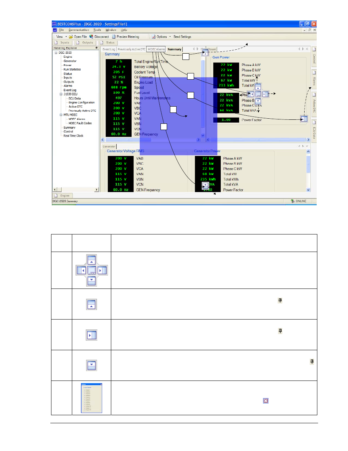The width and height of the screenshot is (348, 451).
Task: Click the Disconnect button label
Action: point(101,37)
